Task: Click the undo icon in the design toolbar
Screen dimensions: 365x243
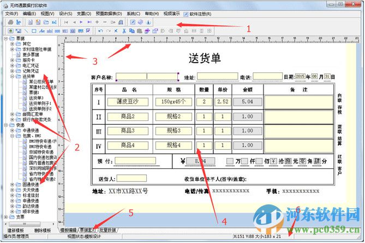Action: (x=100, y=31)
